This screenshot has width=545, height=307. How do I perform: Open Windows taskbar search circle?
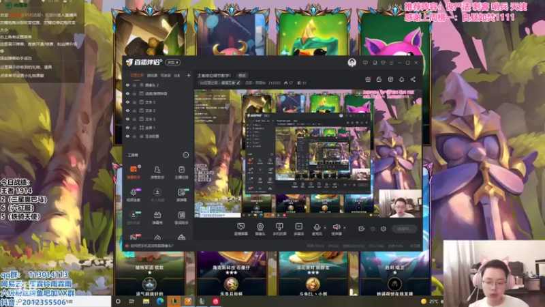click(x=118, y=302)
